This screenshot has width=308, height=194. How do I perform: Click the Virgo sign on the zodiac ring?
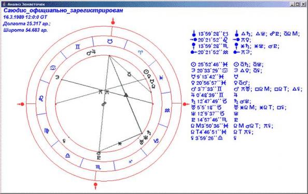click(47, 131)
